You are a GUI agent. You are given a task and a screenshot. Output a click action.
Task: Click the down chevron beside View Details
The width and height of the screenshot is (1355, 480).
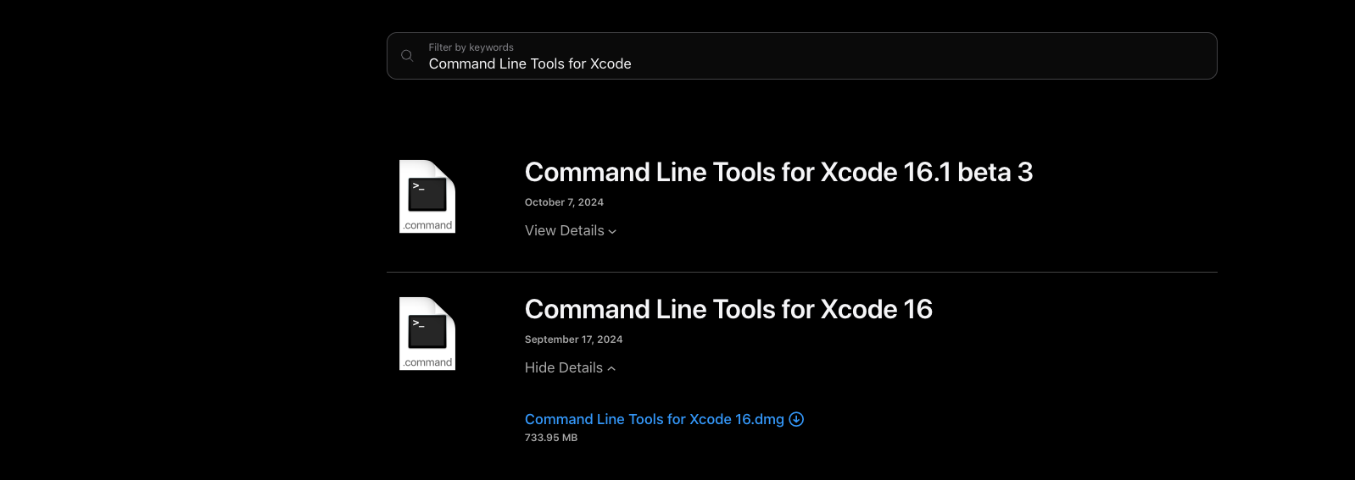click(x=612, y=232)
